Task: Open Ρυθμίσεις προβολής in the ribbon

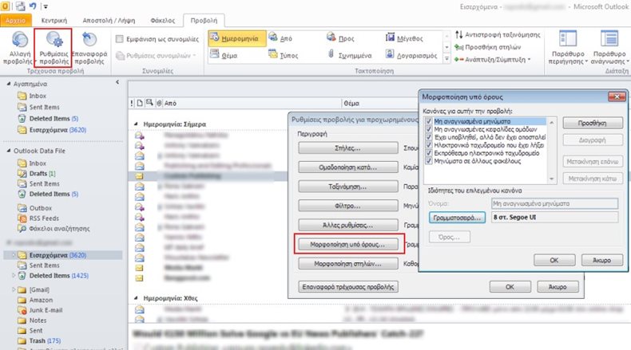Action: 54,47
